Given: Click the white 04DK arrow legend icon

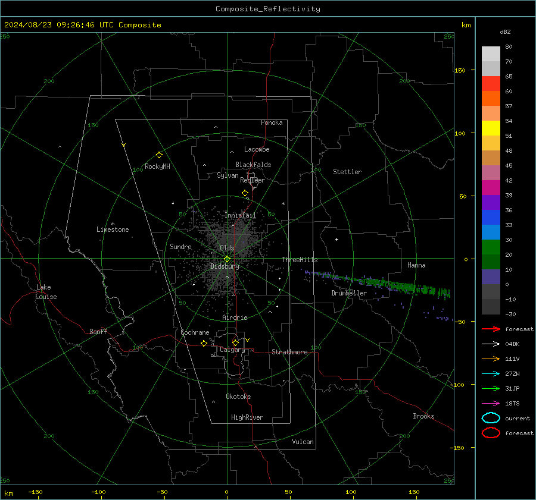Looking at the screenshot, I should pos(491,344).
